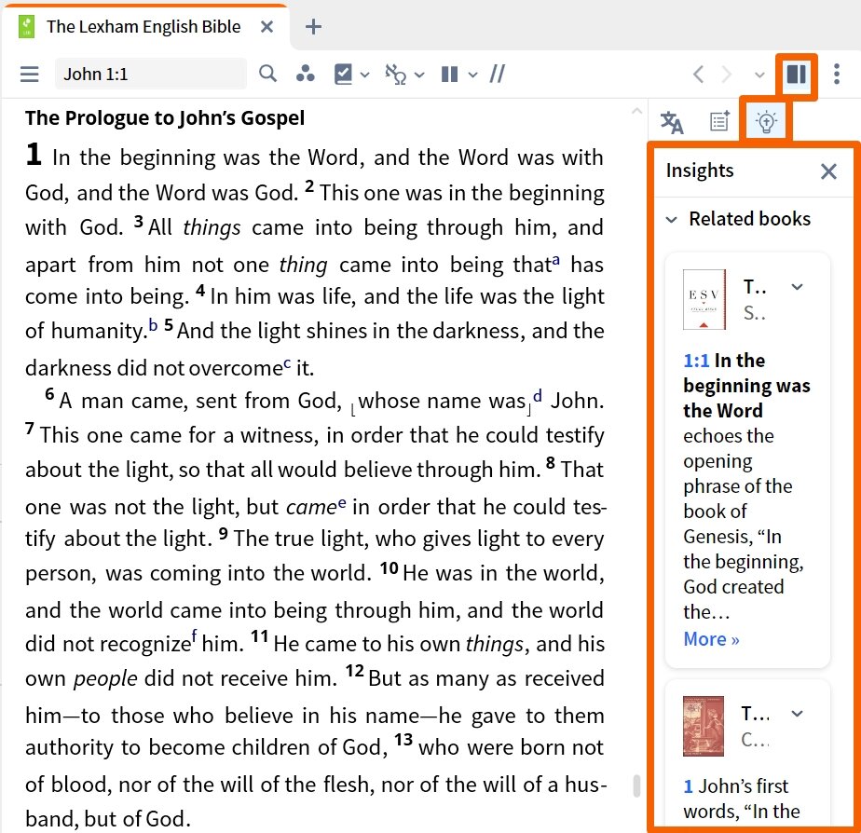This screenshot has width=861, height=833.
Task: Expand the reading plan checkmark dropdown arrow
Action: click(365, 75)
